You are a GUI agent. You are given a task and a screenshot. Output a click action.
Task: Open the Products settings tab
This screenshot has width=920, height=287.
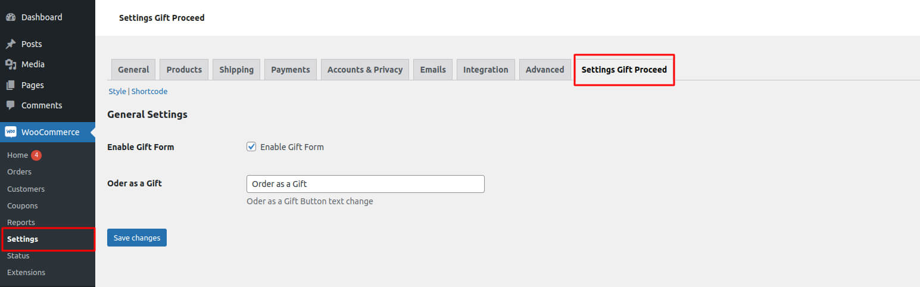pyautogui.click(x=184, y=70)
